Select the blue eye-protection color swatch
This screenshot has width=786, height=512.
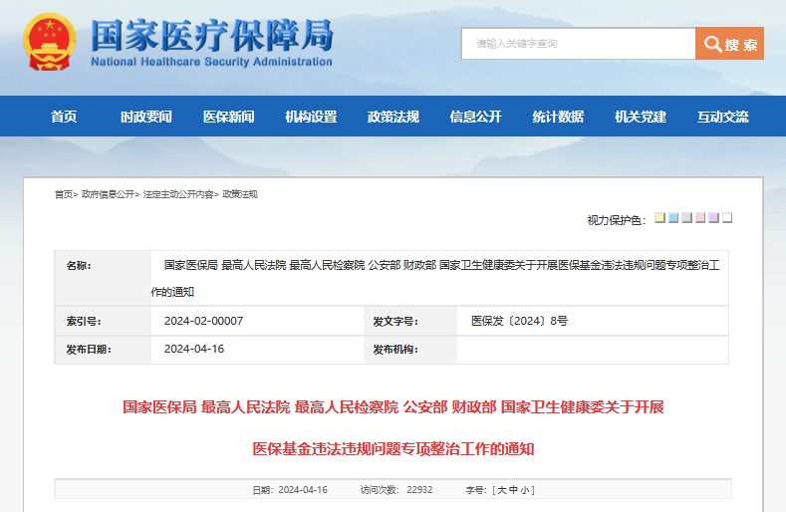click(673, 218)
